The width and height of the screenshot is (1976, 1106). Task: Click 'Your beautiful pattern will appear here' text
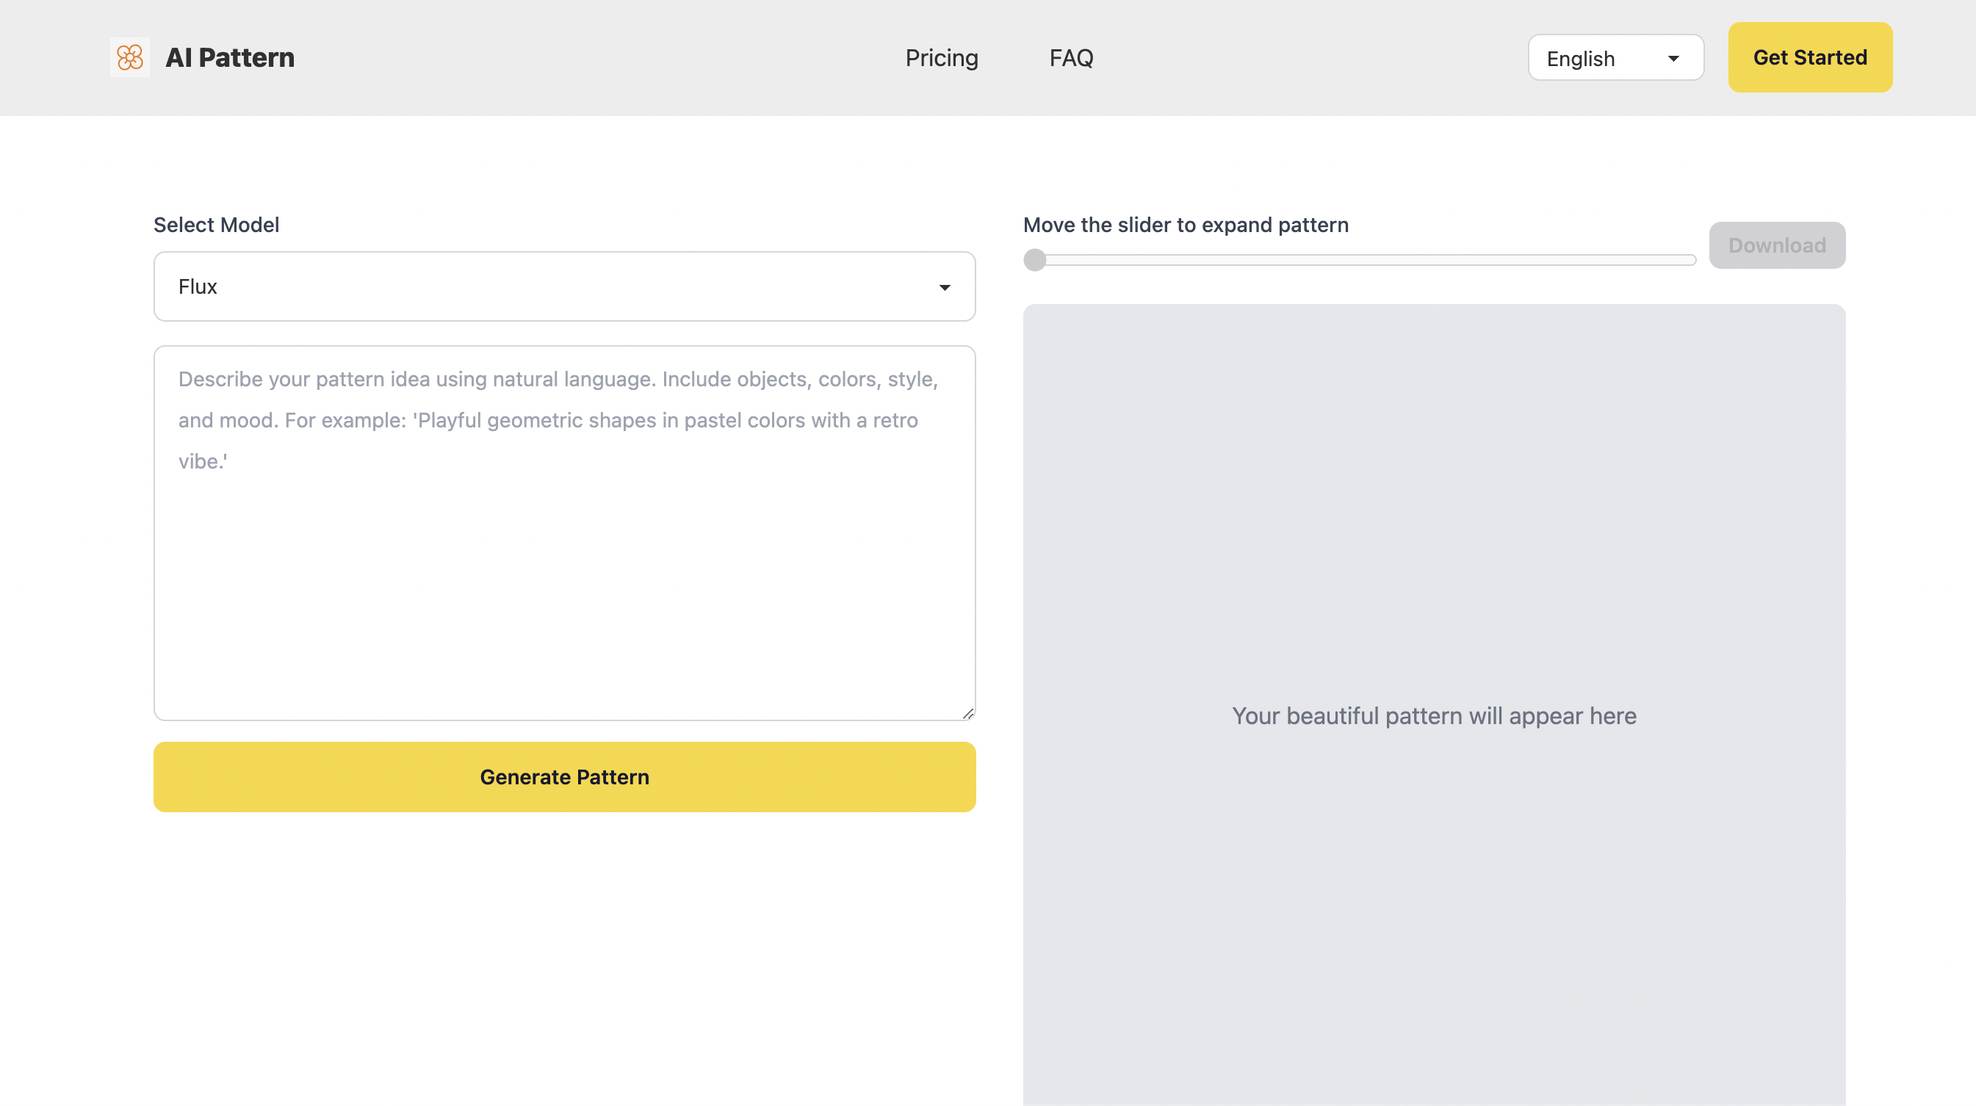pyautogui.click(x=1434, y=715)
